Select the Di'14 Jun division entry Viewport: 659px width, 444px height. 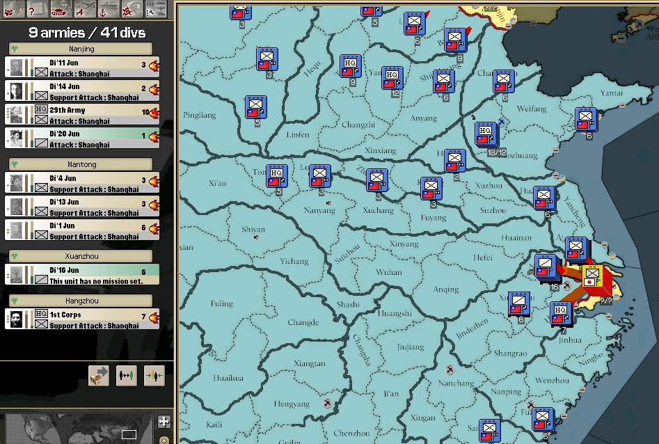(82, 91)
